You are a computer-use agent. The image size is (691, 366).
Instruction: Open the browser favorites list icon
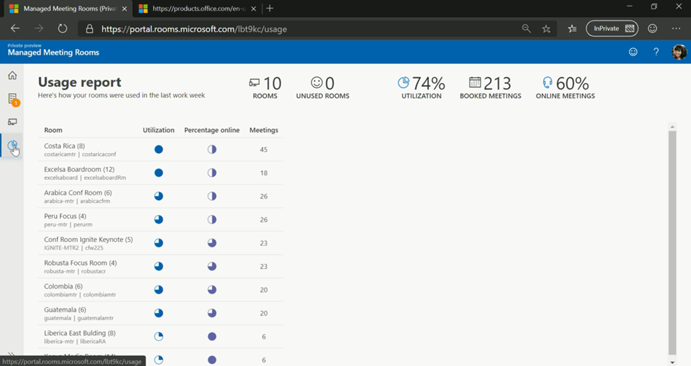[x=572, y=29]
